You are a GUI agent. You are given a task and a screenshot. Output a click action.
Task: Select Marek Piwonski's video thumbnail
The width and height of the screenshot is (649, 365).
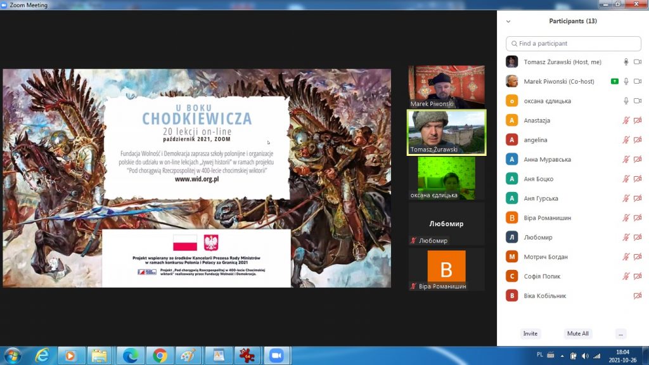pos(446,86)
